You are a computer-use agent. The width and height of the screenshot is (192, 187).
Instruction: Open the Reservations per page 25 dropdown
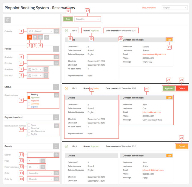tap(34, 167)
